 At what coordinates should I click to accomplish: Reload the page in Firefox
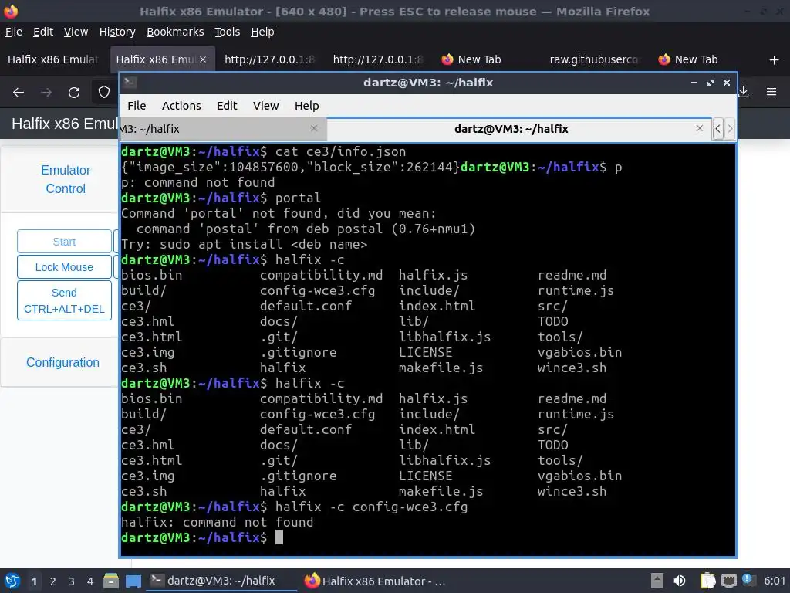pyautogui.click(x=74, y=93)
